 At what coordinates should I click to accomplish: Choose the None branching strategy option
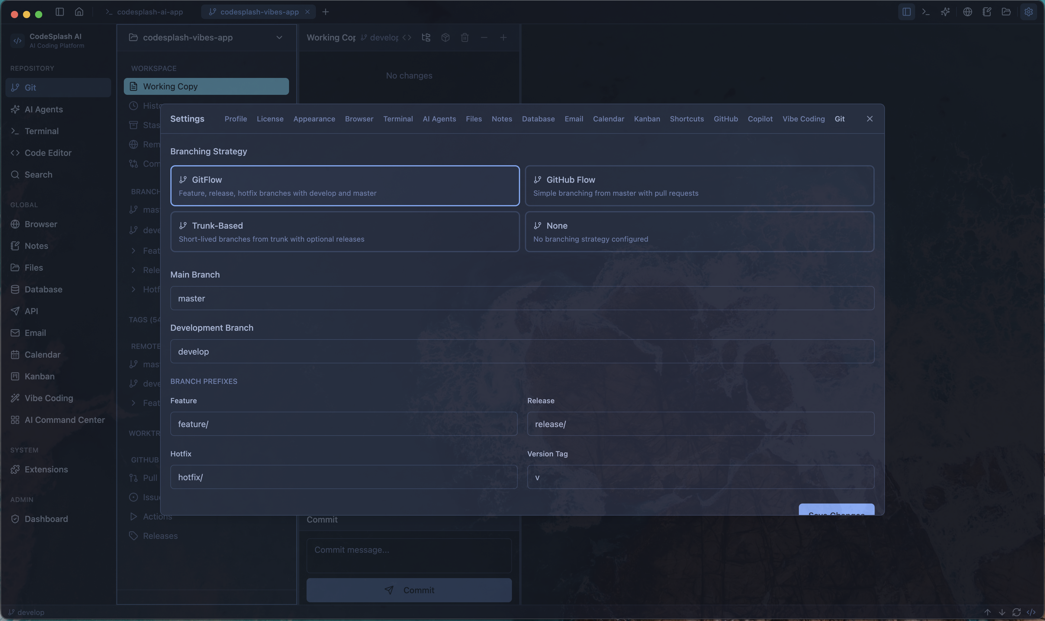click(x=699, y=232)
